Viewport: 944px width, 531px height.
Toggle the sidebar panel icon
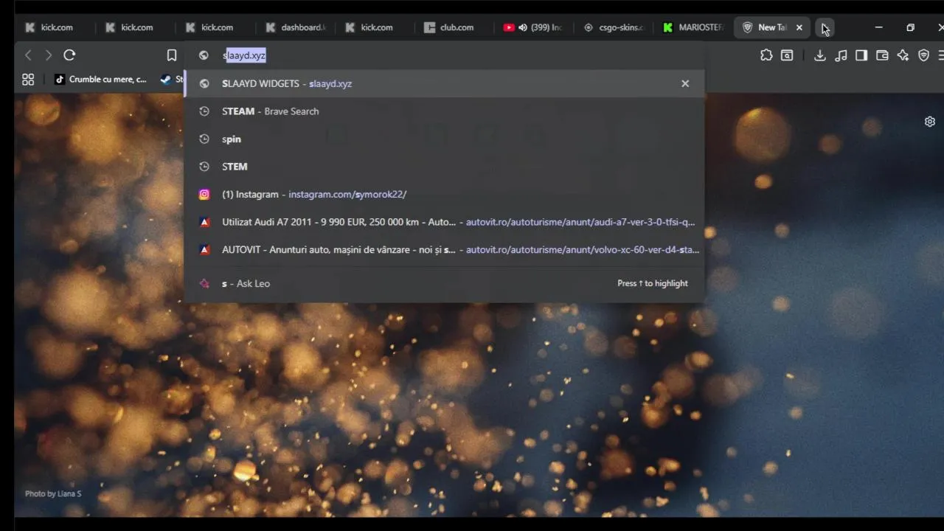(x=861, y=55)
